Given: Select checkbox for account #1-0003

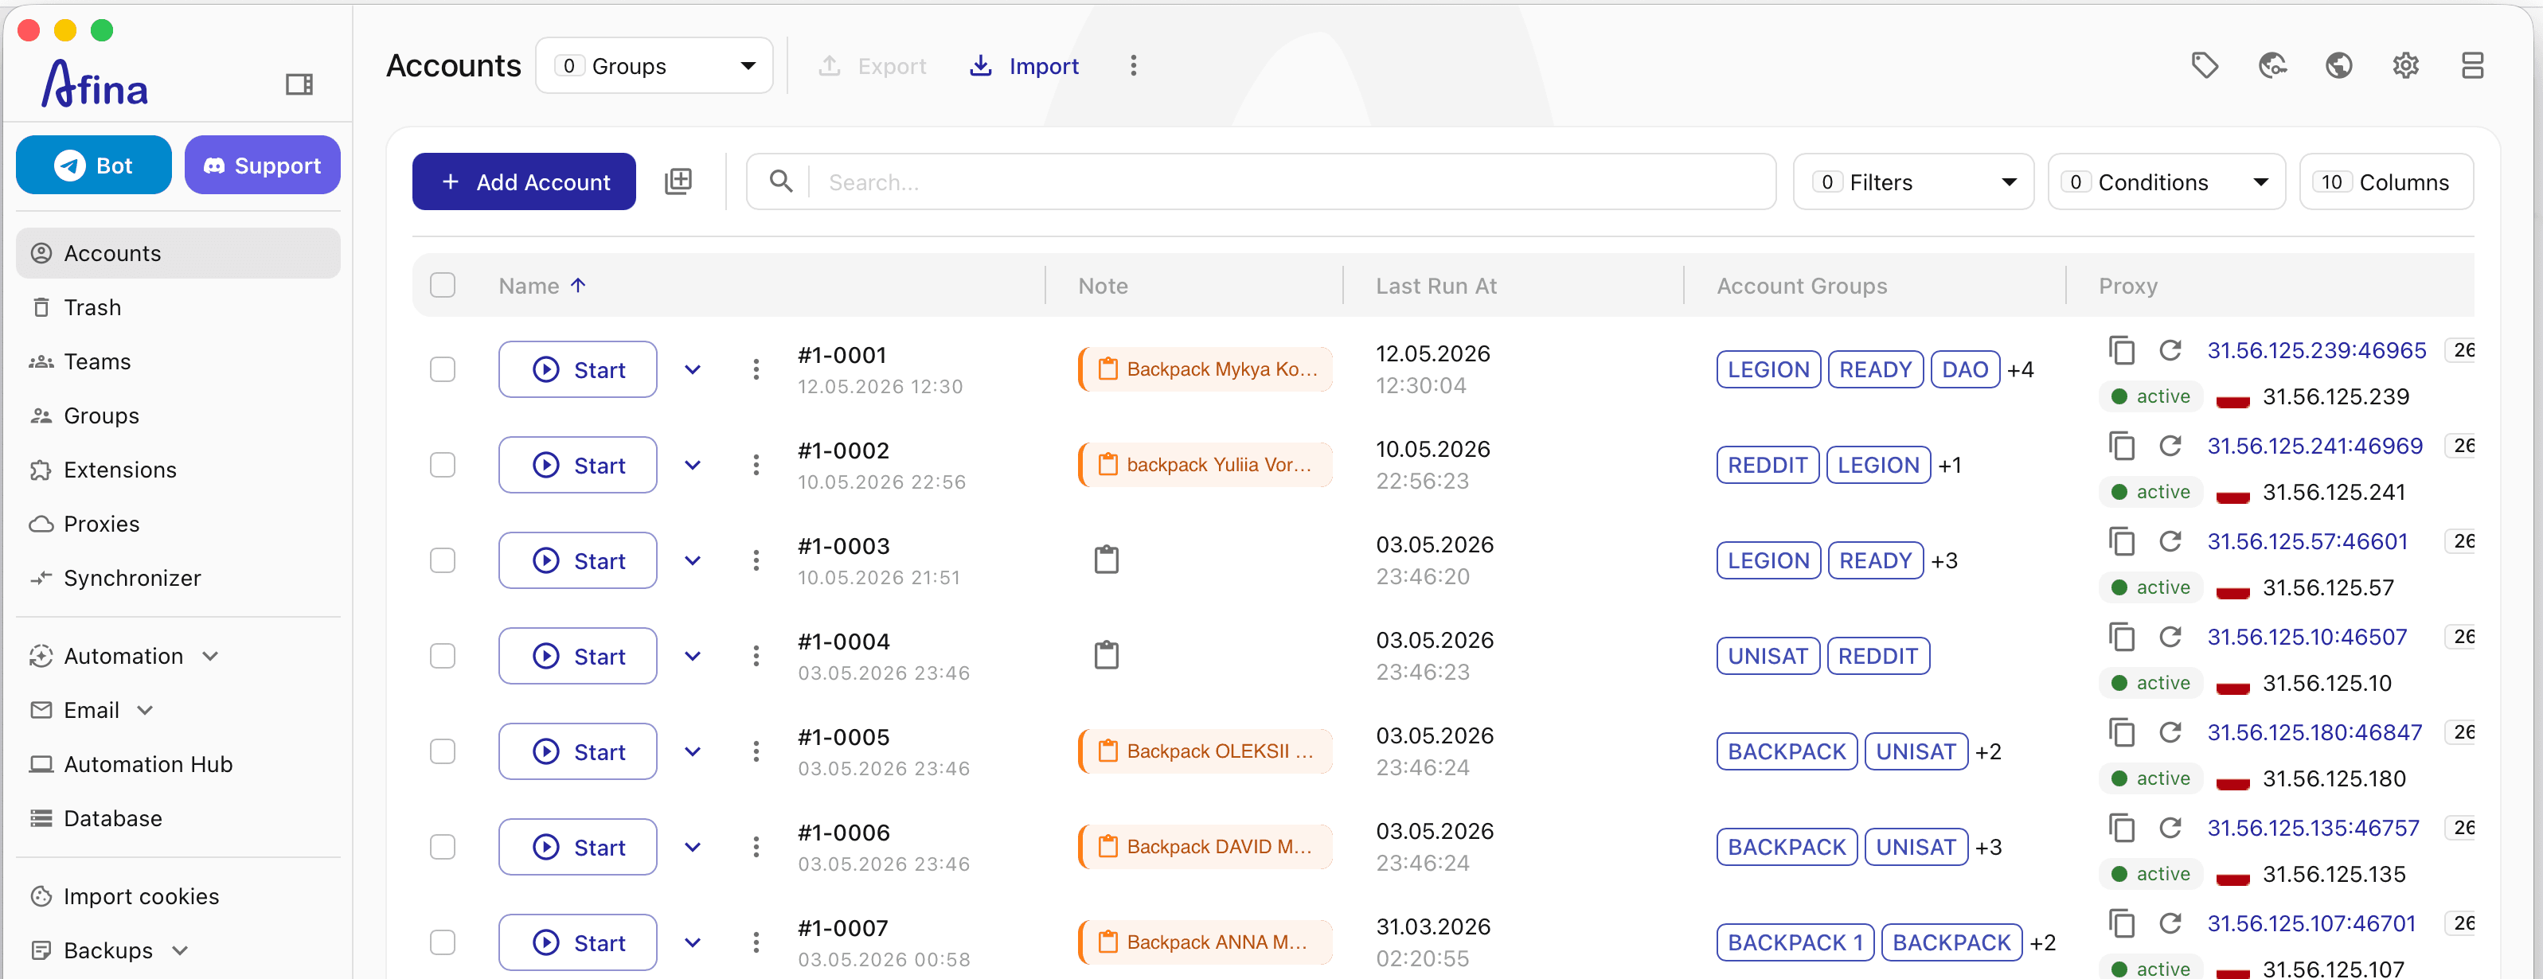Looking at the screenshot, I should pyautogui.click(x=442, y=560).
